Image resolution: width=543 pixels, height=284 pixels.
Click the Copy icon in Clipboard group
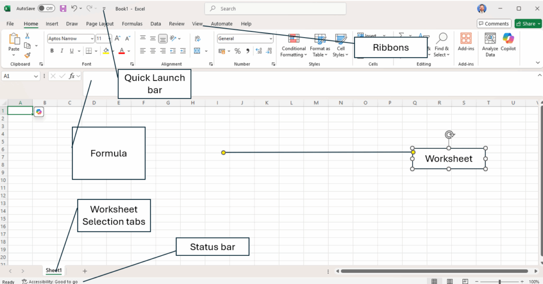click(28, 46)
